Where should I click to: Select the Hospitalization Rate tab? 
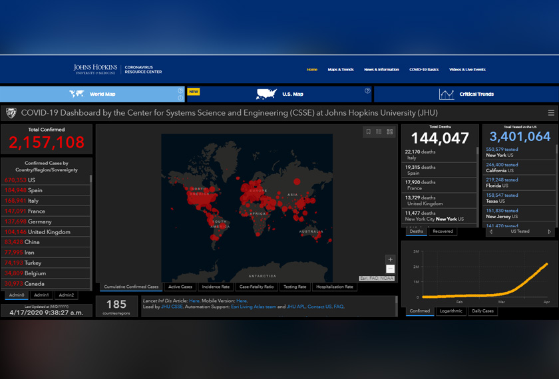click(x=334, y=287)
